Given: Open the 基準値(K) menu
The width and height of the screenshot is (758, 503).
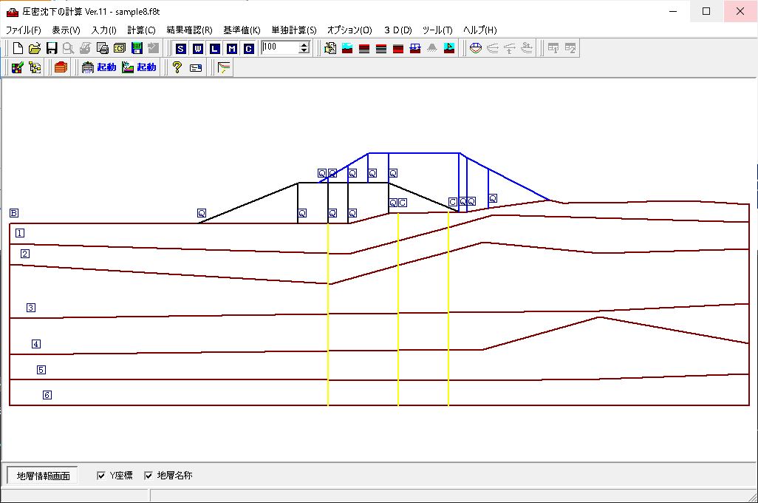Looking at the screenshot, I should (x=242, y=30).
